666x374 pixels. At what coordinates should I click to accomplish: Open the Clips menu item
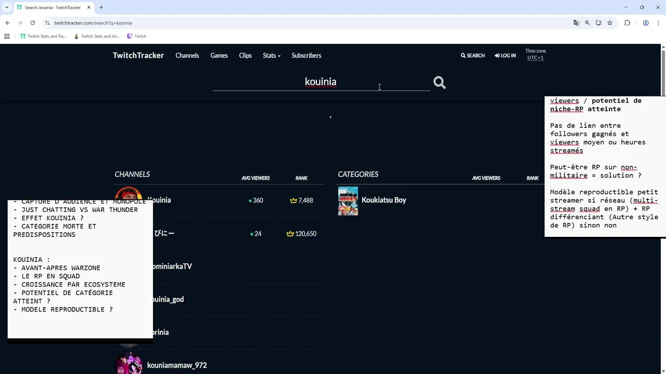[x=246, y=56]
